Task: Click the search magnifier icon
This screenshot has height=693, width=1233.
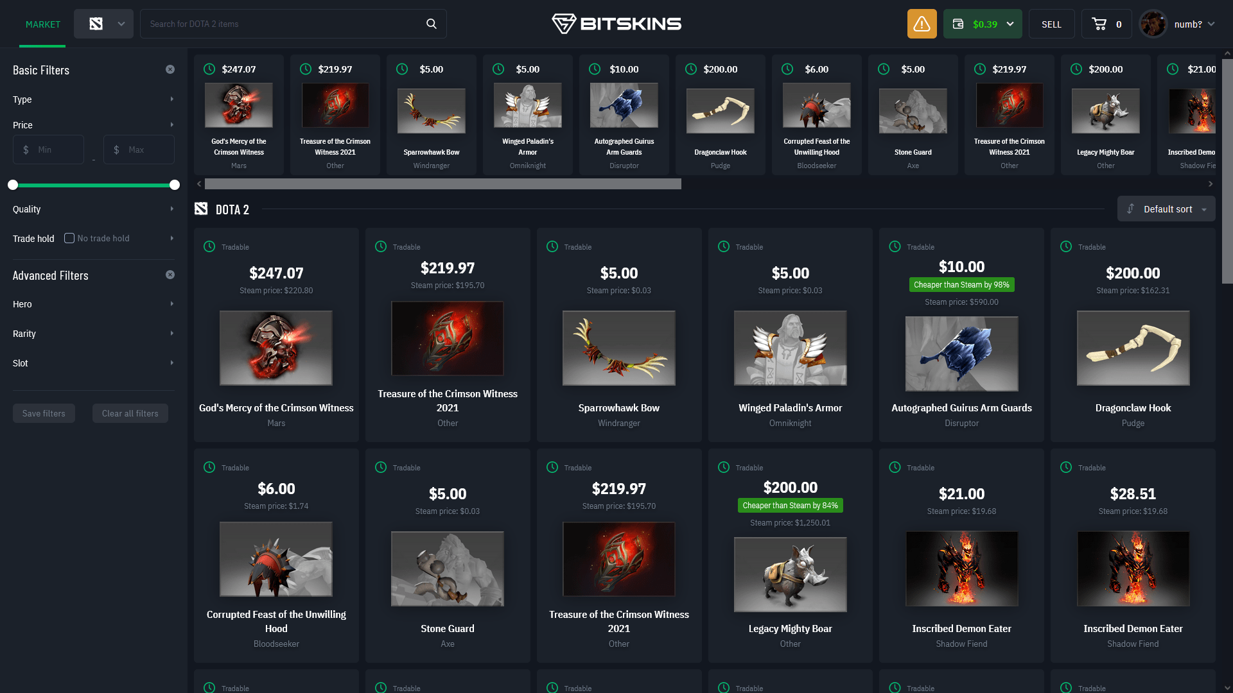Action: [432, 24]
